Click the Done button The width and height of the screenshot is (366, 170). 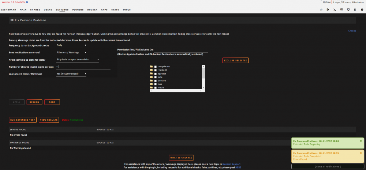(52, 102)
